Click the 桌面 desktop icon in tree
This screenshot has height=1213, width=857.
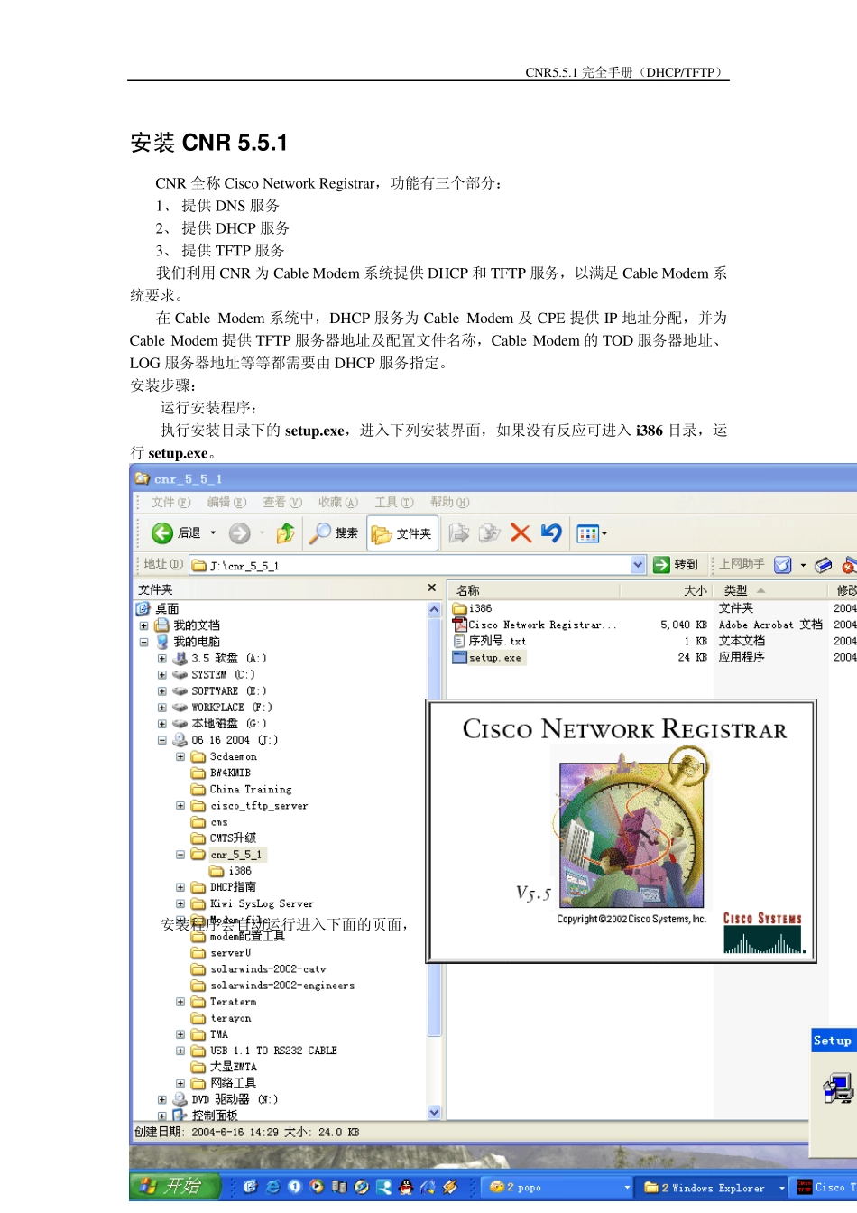[x=143, y=609]
